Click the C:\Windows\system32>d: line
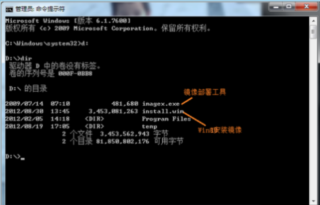The image size is (320, 205). click(47, 44)
